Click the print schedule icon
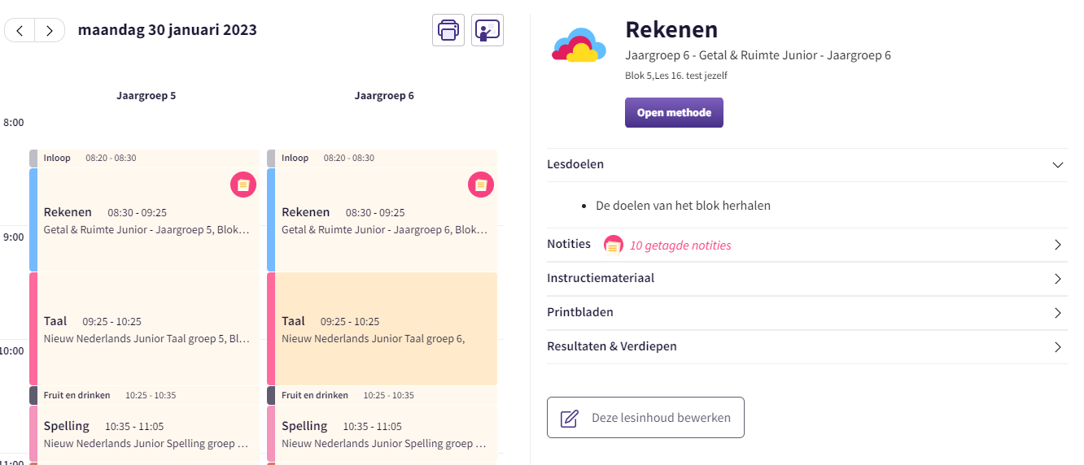Viewport: 1084px width, 465px height. click(x=448, y=30)
